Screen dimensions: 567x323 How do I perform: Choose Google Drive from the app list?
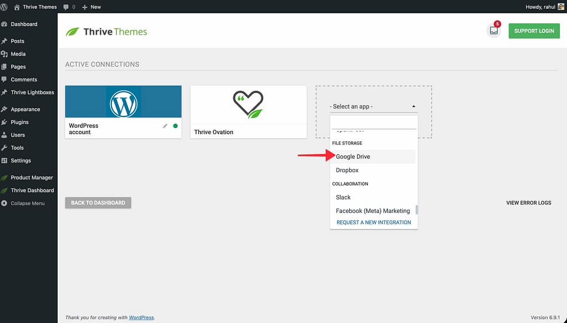click(353, 157)
